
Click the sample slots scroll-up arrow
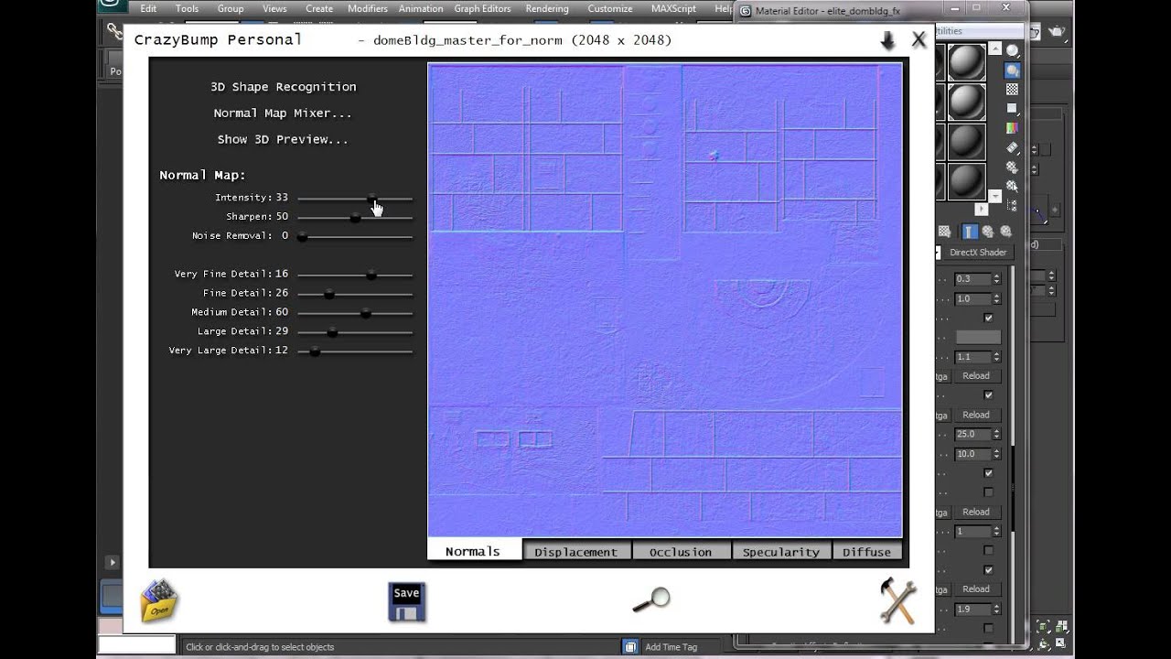point(995,49)
